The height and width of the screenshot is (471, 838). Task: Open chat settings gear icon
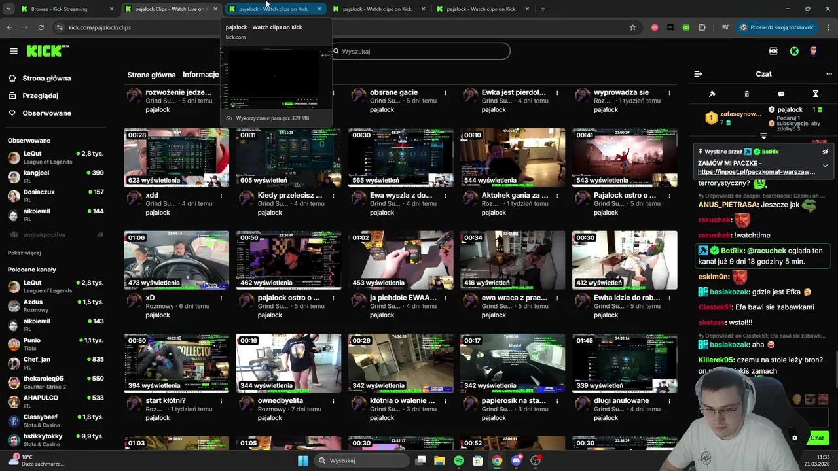(795, 438)
